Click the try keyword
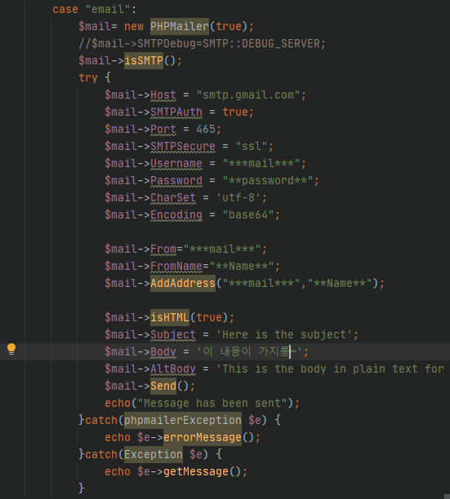 88,77
